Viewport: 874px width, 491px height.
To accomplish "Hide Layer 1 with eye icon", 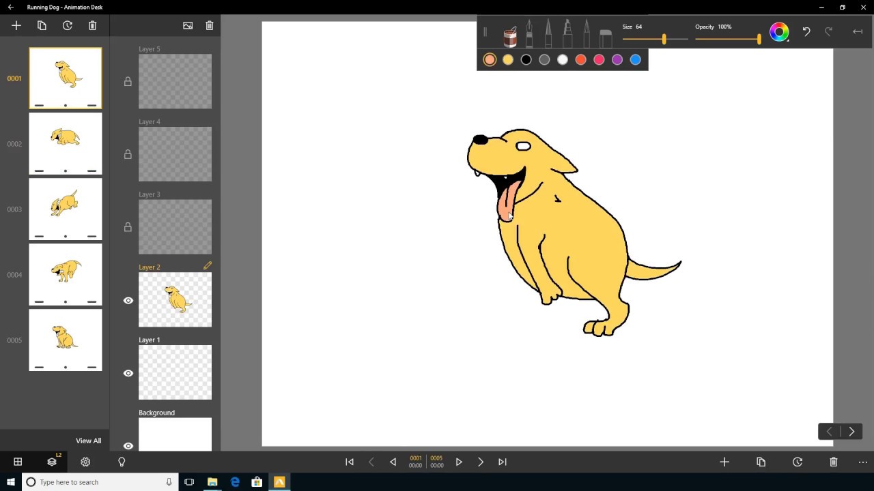I will coord(128,373).
